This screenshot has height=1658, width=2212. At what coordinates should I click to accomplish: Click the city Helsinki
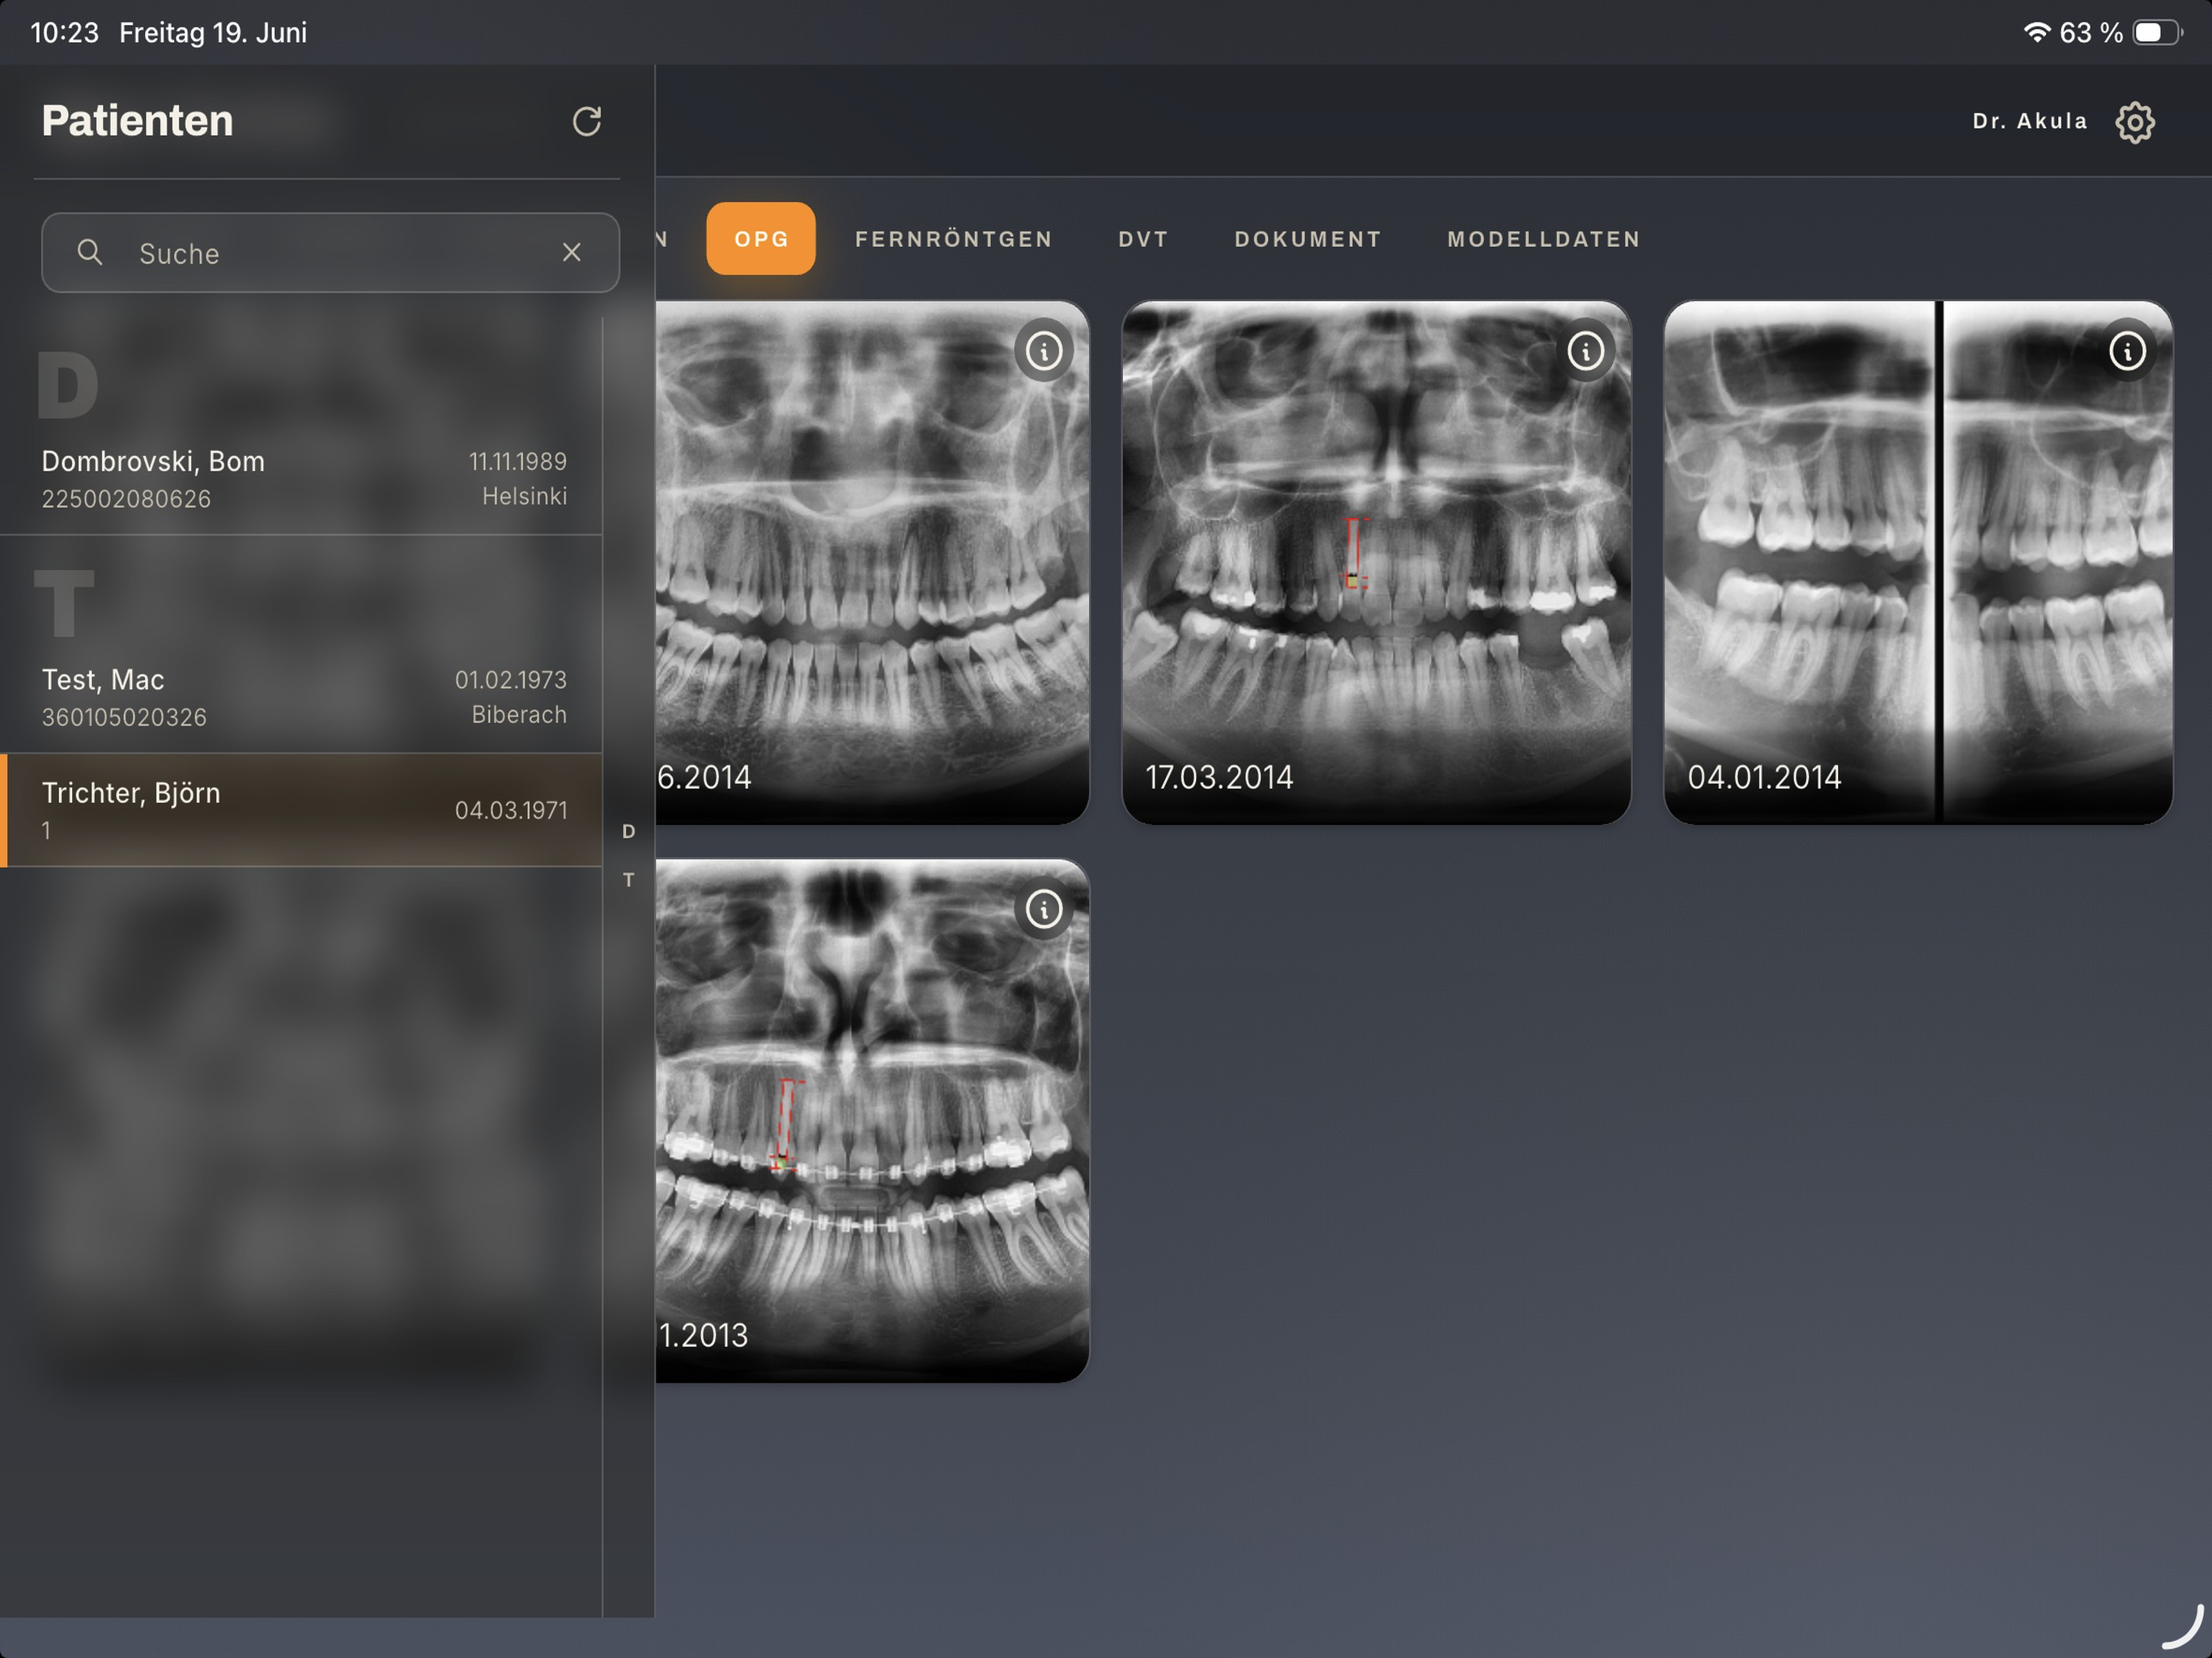click(x=524, y=496)
